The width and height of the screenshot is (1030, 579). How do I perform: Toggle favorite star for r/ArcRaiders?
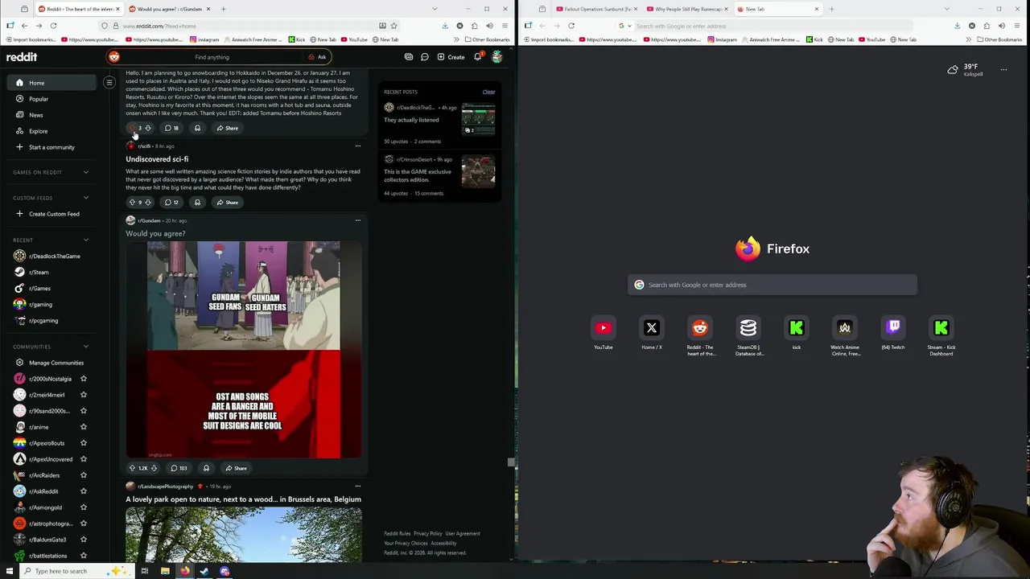pyautogui.click(x=84, y=475)
